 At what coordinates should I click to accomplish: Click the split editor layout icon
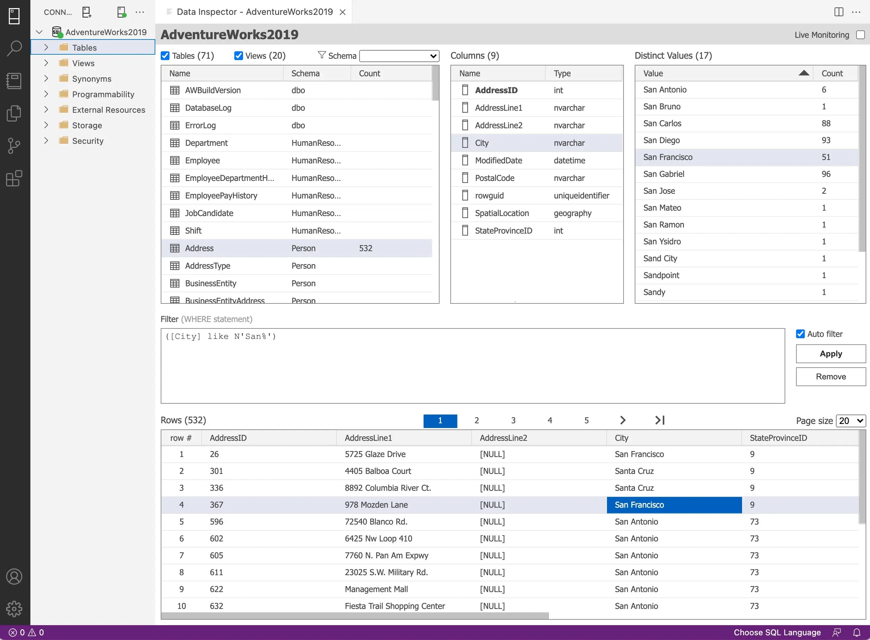[x=839, y=12]
